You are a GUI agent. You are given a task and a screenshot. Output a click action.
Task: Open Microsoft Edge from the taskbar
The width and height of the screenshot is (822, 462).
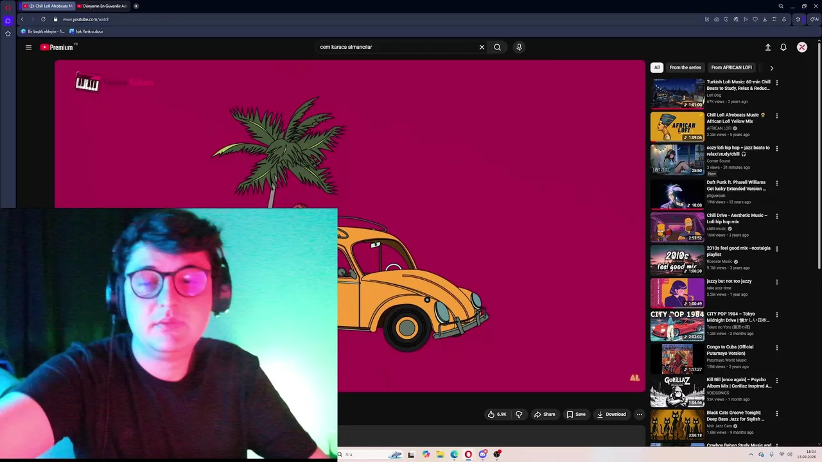click(x=454, y=454)
